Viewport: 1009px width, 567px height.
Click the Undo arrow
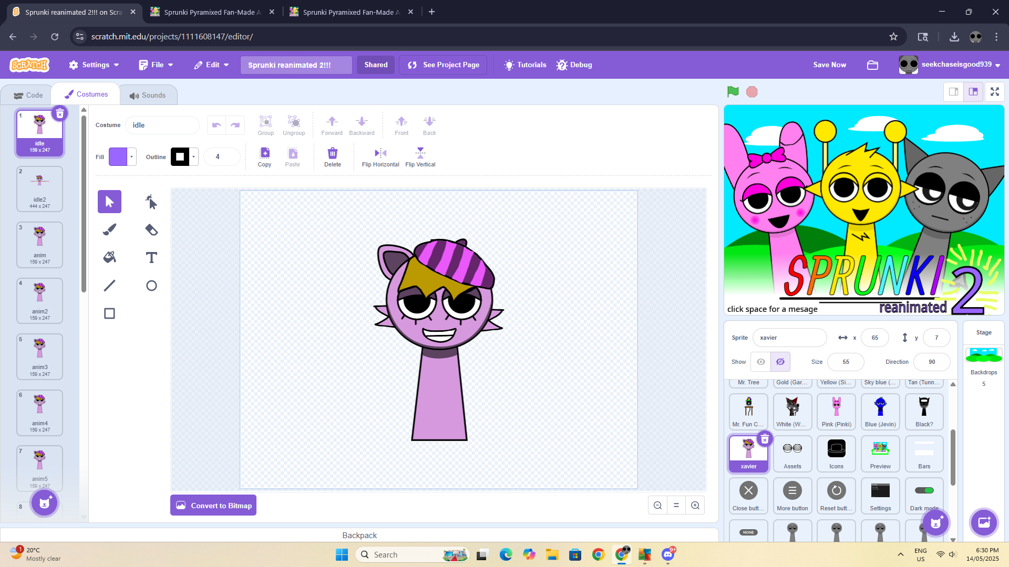(217, 125)
